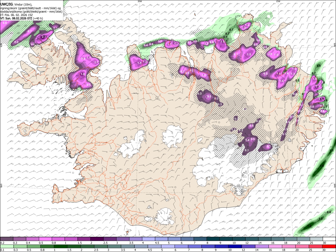Pick the pale lavender snow swatch between 4 and 4.5
Viewport: 336px width, 252px height.
click(x=148, y=239)
